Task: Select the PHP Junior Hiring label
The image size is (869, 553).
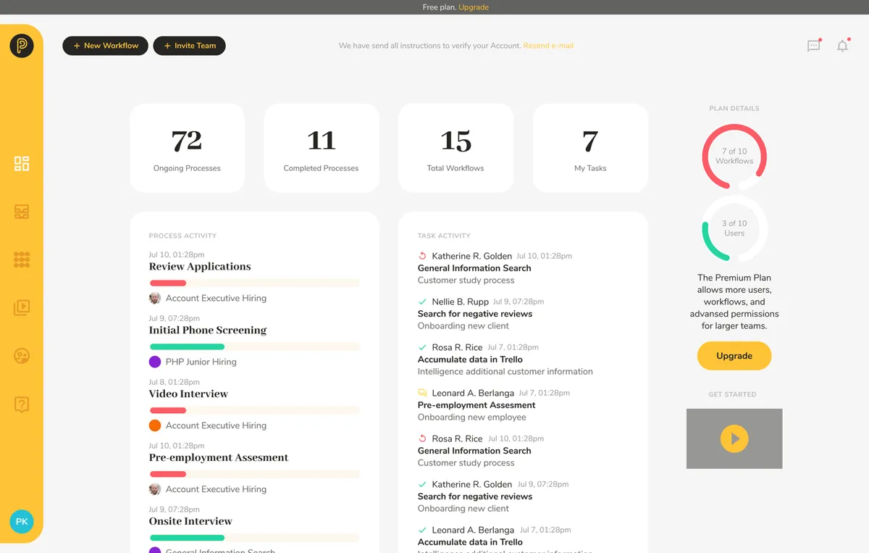Action: click(201, 362)
